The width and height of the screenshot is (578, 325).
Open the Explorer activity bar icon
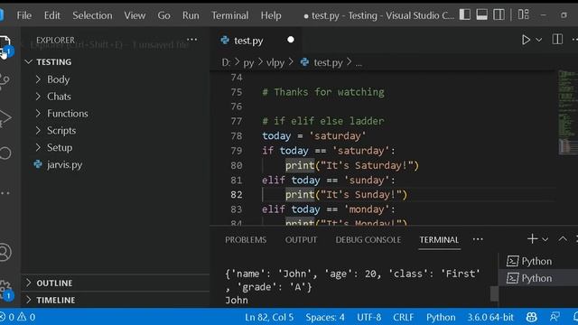click(x=5, y=46)
